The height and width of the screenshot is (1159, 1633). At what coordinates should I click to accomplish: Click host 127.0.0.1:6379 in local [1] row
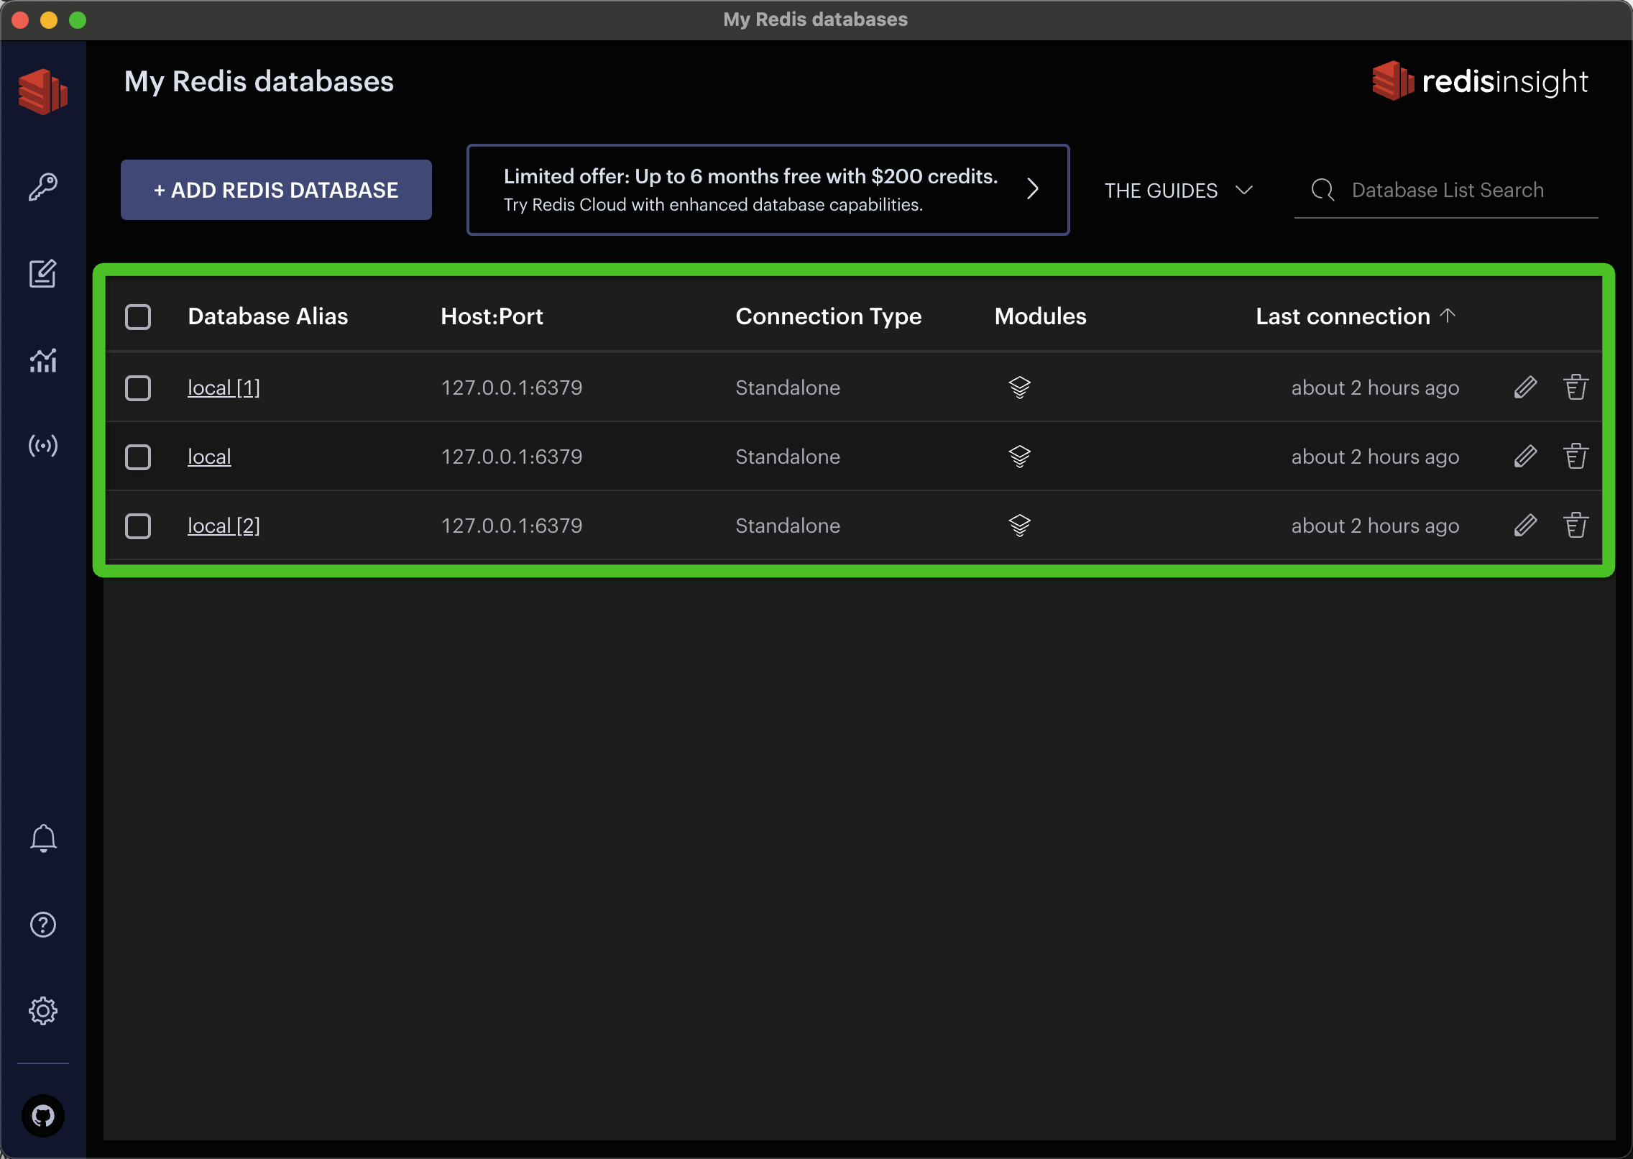pos(511,388)
